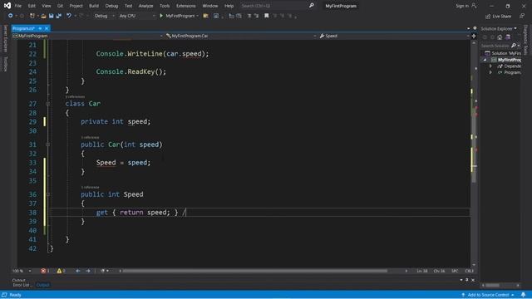532x299 pixels.
Task: Click the navigate forward arrow below editor
Action: [x=88, y=271]
